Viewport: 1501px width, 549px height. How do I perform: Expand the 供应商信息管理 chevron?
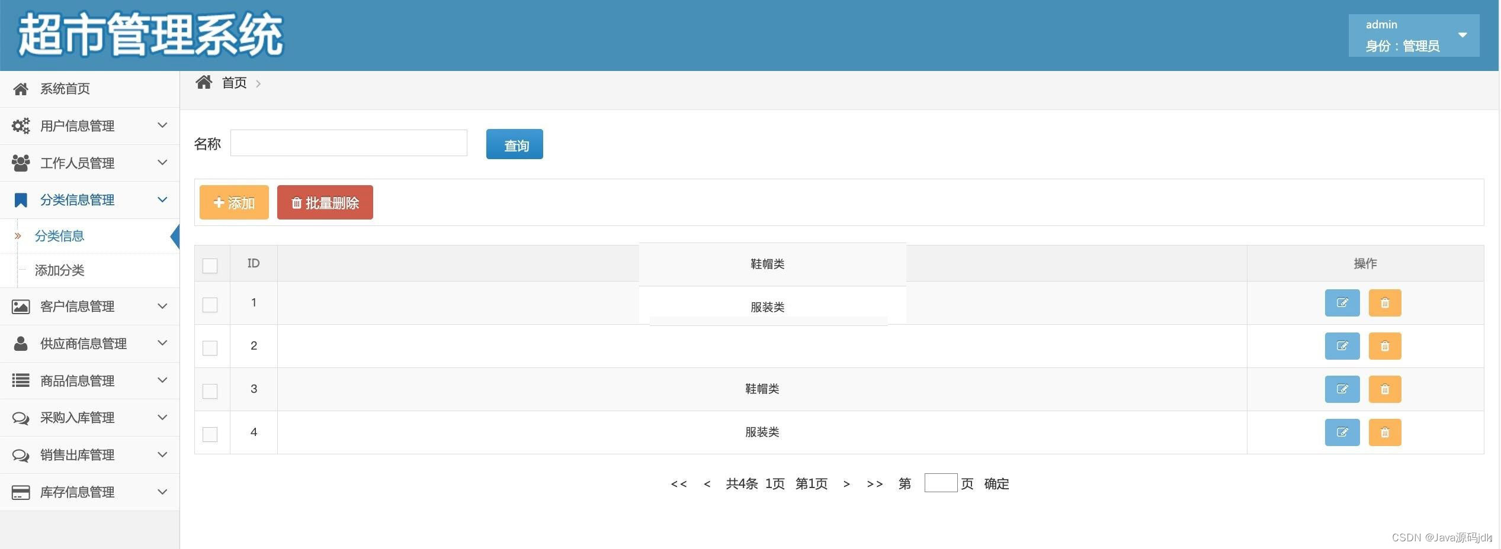[x=162, y=343]
